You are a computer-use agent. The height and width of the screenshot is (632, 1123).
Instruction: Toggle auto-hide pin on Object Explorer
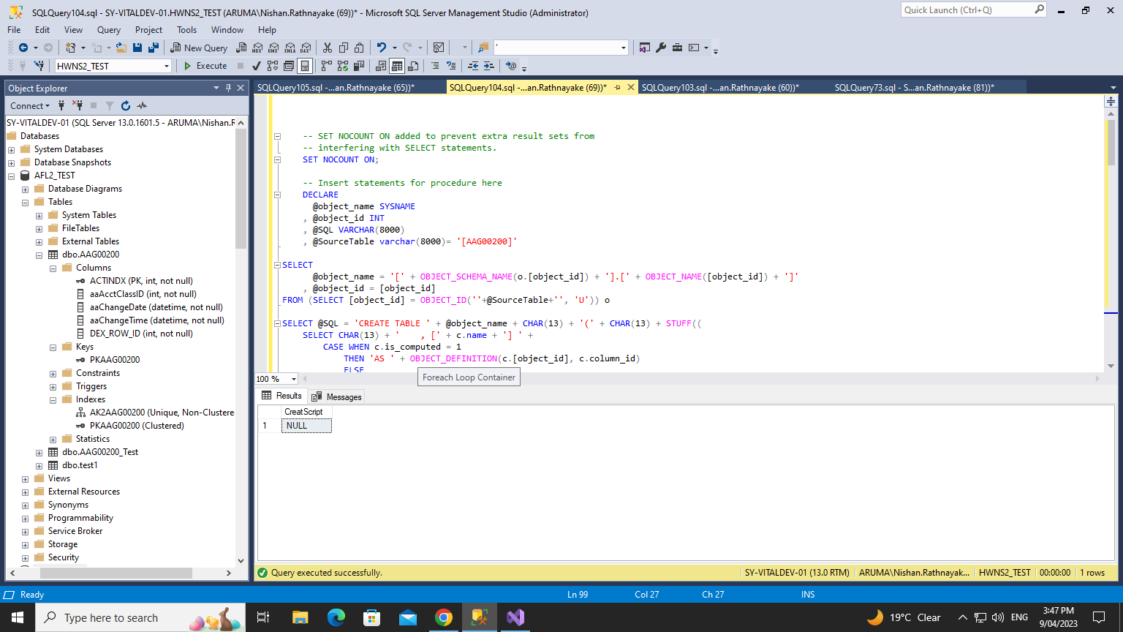click(x=228, y=88)
